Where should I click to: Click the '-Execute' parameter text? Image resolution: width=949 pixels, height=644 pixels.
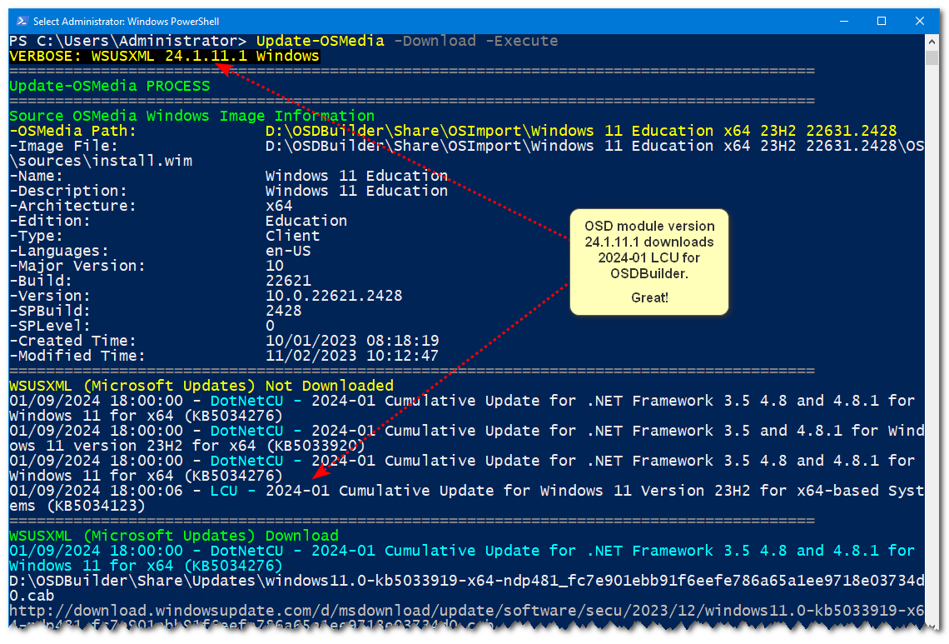522,41
